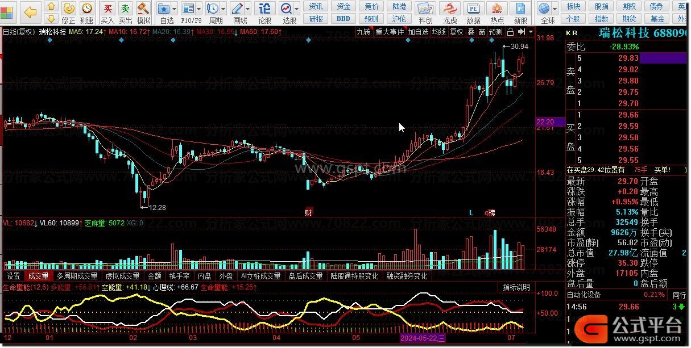Select the 成交量 volume indicator tab
This screenshot has width=691, height=348.
point(38,276)
